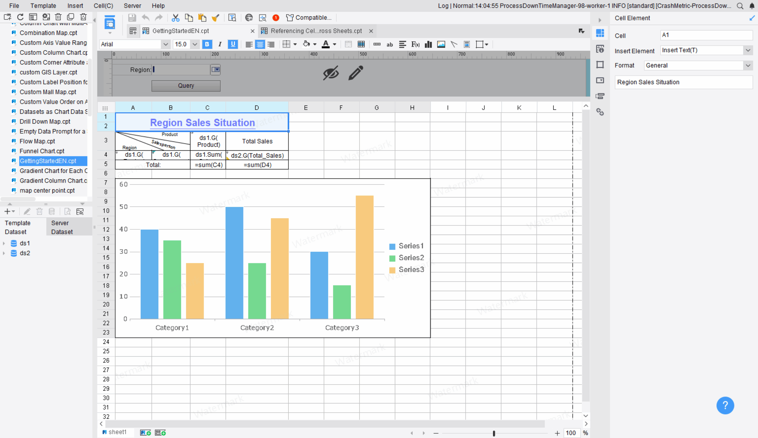Click the zoom in plus button
This screenshot has width=758, height=438.
[557, 433]
